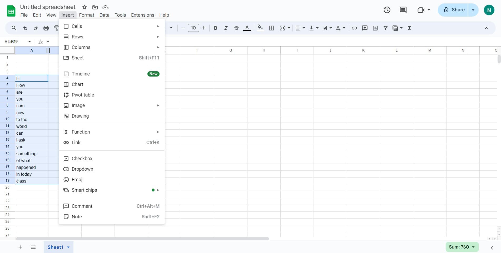This screenshot has height=253, width=501.
Task: Open version history clock icon
Action: [387, 10]
